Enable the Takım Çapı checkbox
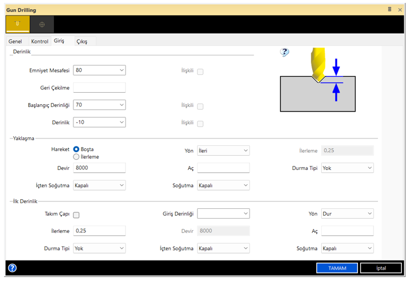Screen dimensions: 409x281 76,215
